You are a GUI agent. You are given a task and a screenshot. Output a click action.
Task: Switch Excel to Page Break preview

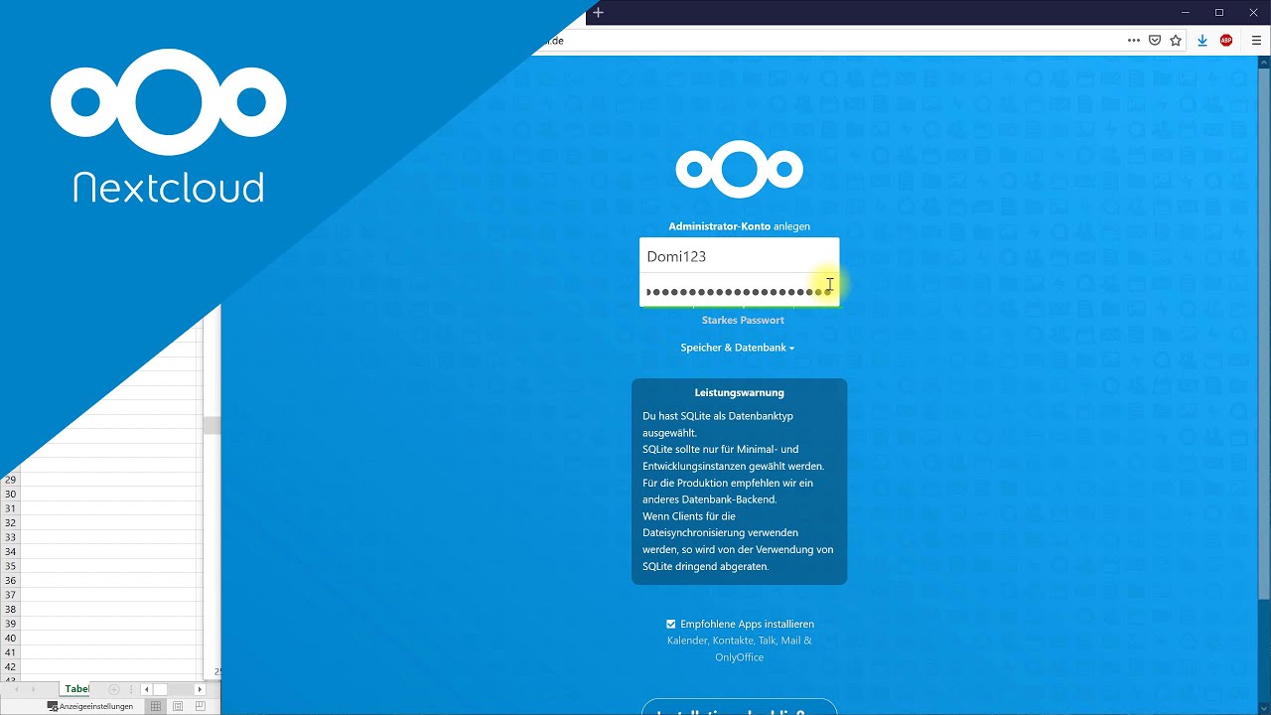tap(200, 706)
